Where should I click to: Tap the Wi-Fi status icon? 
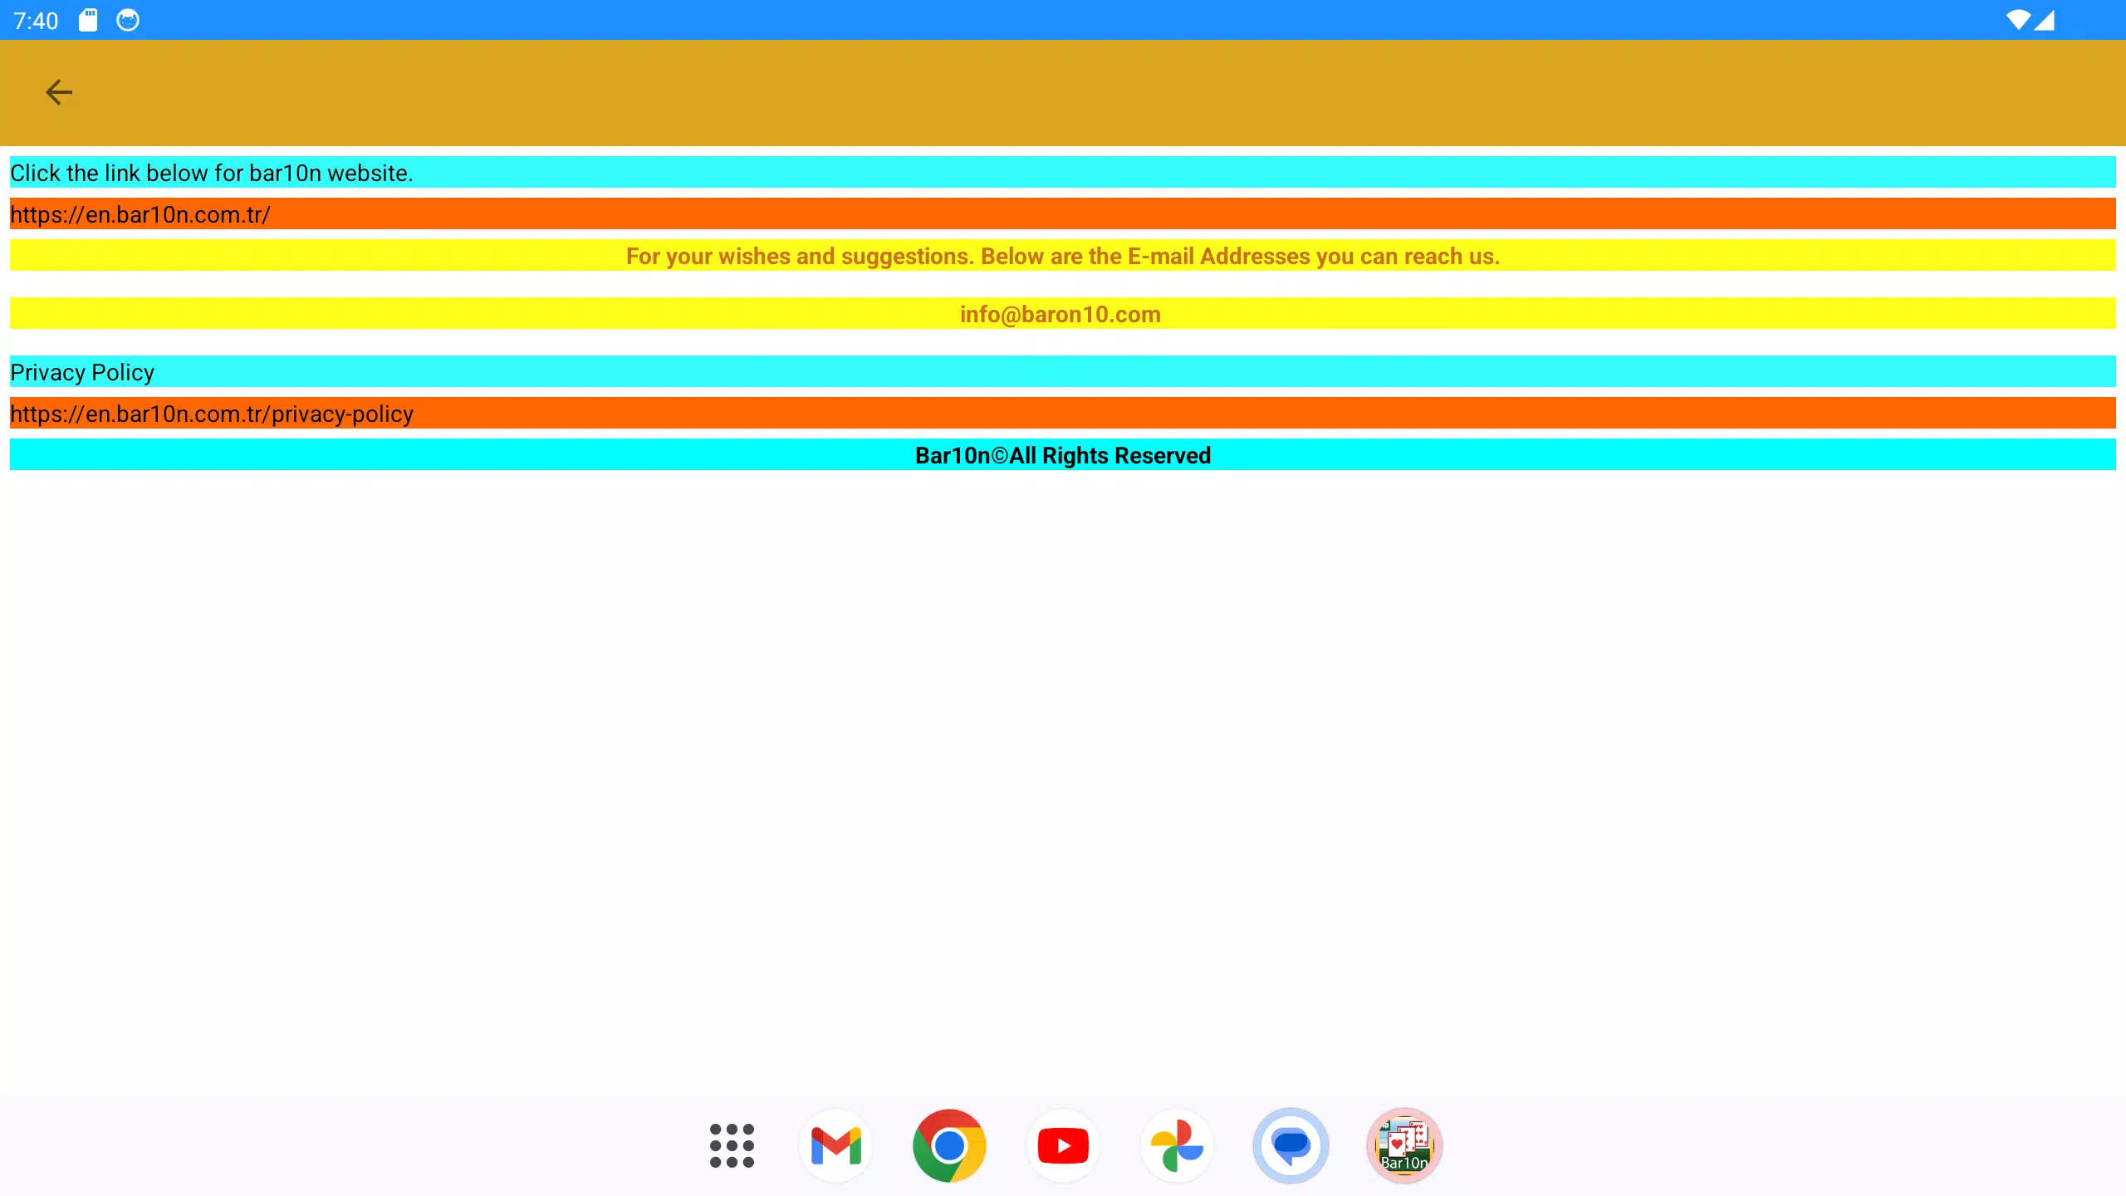tap(2017, 20)
